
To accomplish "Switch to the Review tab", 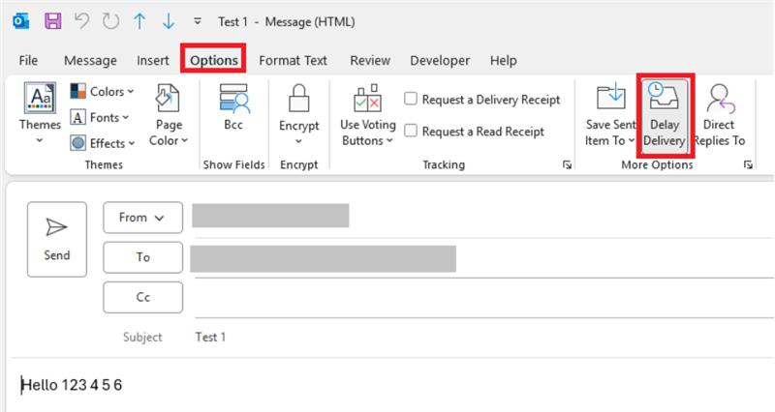I will [x=370, y=60].
